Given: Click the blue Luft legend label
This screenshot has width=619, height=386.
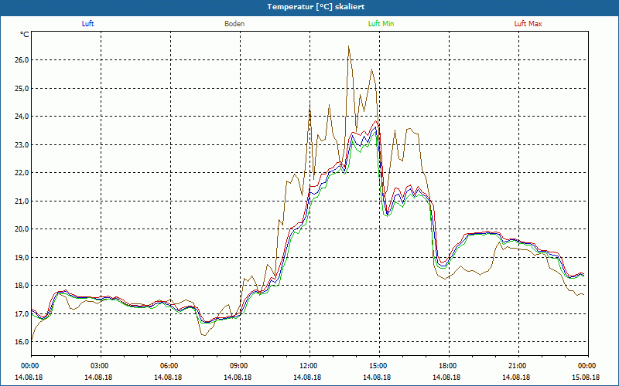Looking at the screenshot, I should [x=87, y=24].
